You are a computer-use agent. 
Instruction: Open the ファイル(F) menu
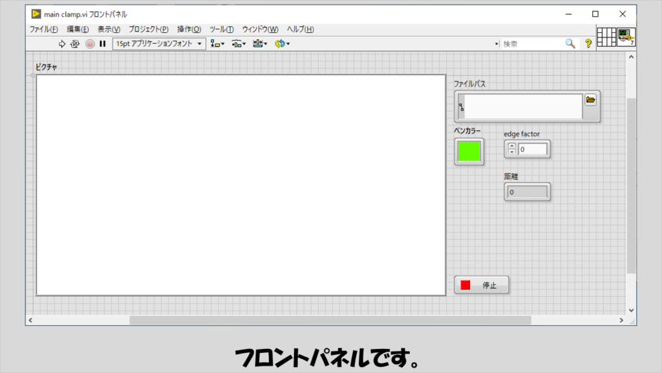click(43, 29)
